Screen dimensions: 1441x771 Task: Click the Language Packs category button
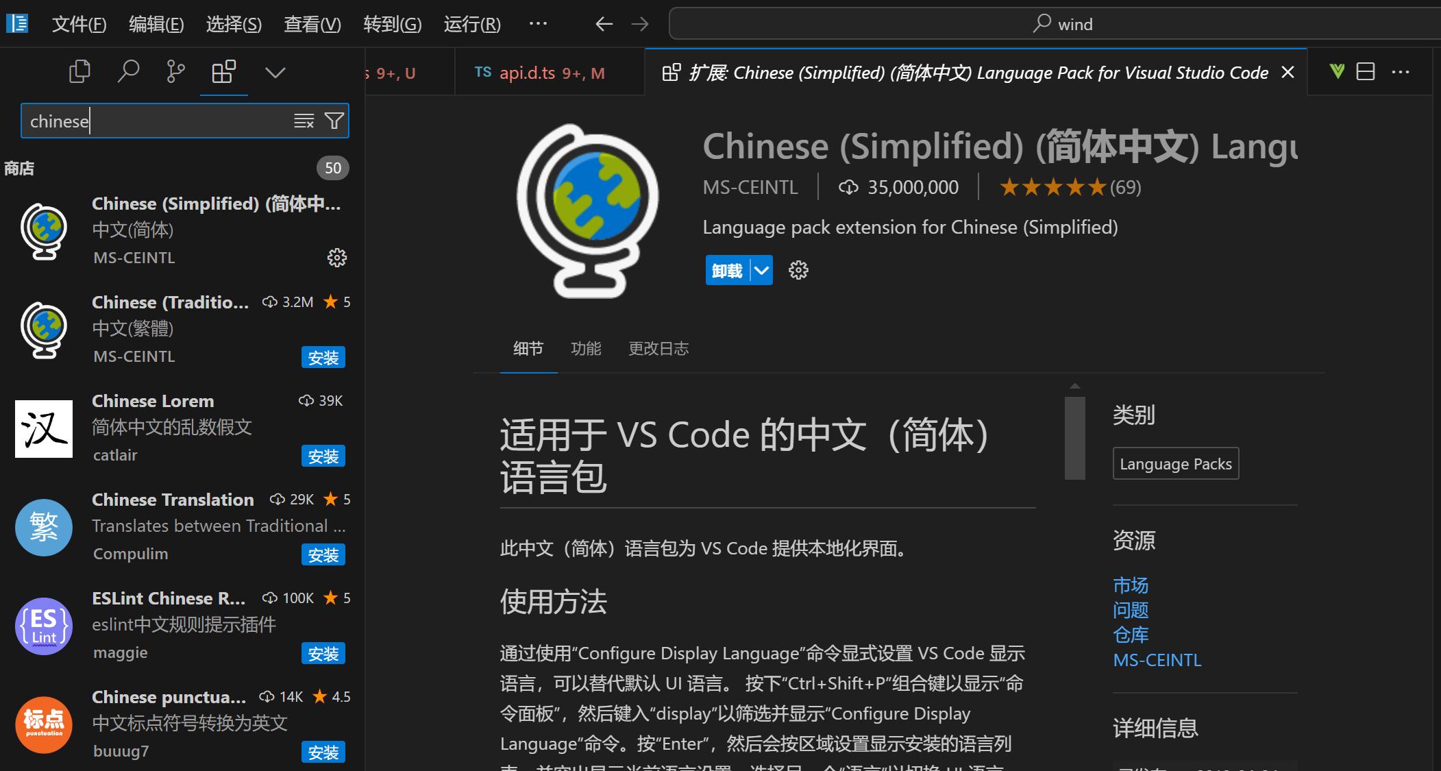tap(1175, 463)
